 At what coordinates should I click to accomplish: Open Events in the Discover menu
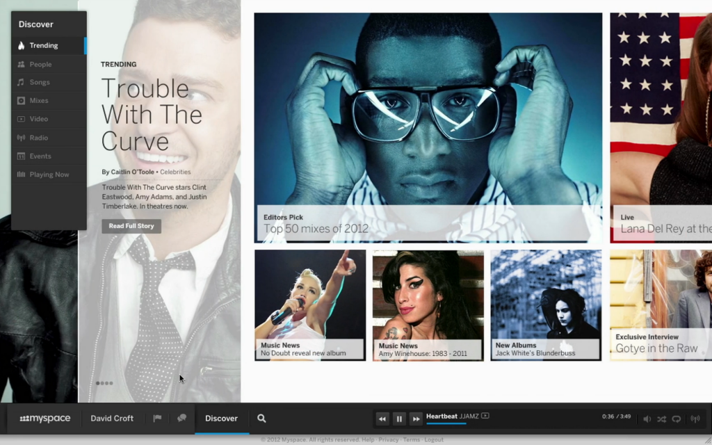point(49,156)
